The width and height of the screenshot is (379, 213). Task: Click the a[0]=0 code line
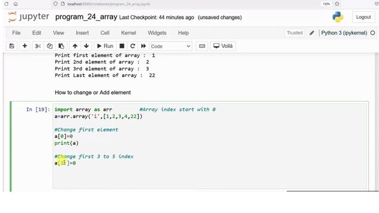[63, 136]
